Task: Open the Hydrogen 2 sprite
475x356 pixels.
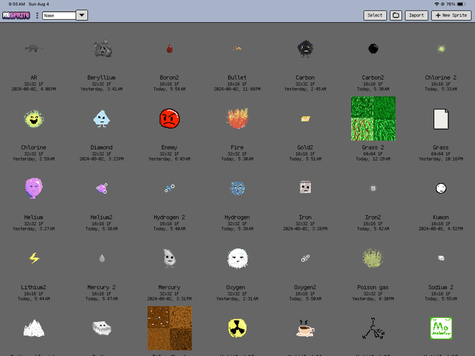Action: (169, 188)
